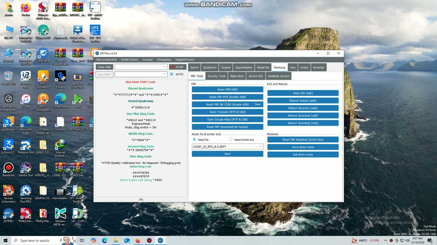Switch to the Xiaomi tab
This screenshot has width=437, height=245.
coord(194,67)
